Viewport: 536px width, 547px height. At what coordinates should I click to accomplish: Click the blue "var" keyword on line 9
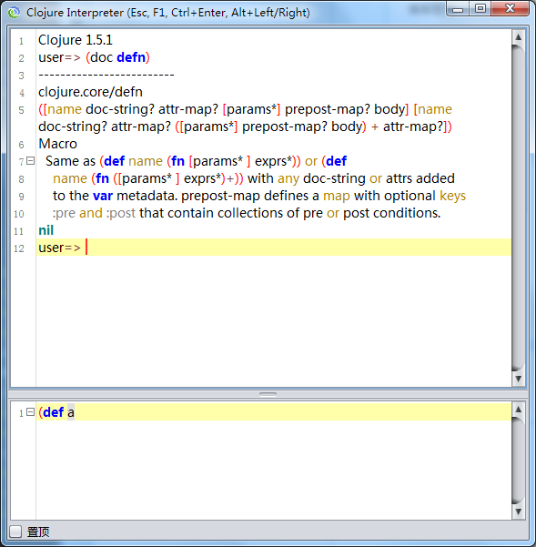click(x=103, y=196)
